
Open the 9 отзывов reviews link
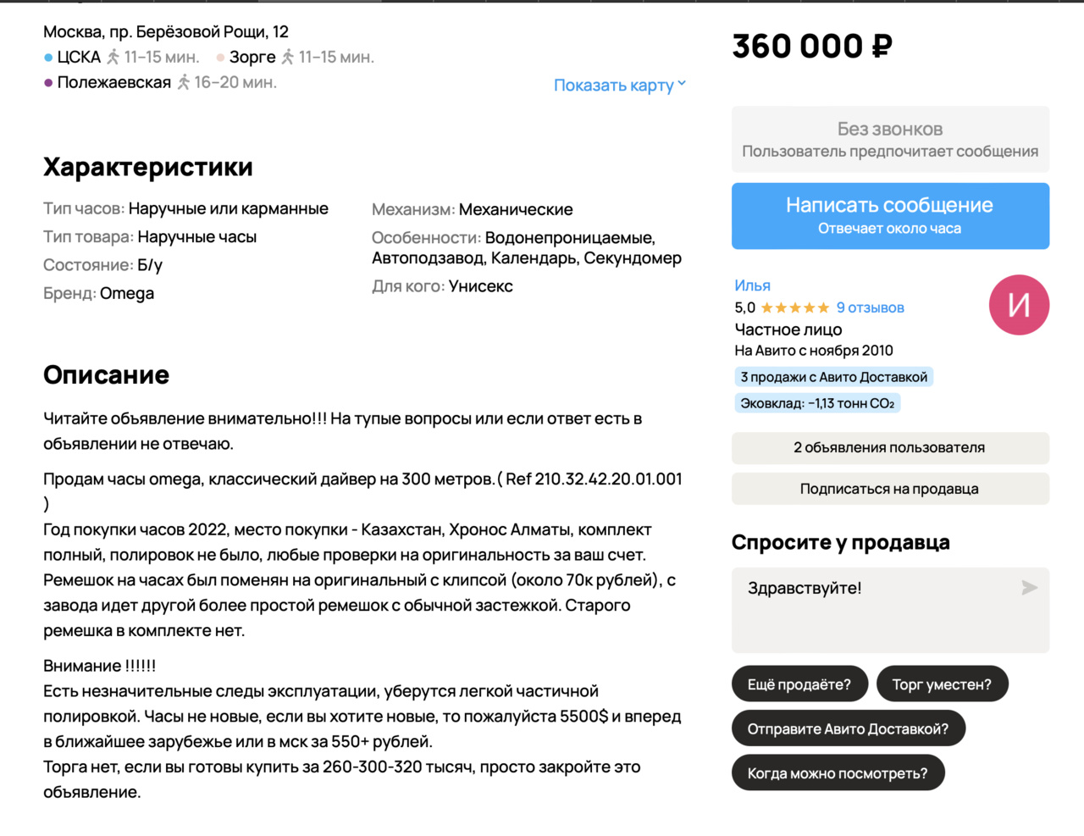[870, 307]
